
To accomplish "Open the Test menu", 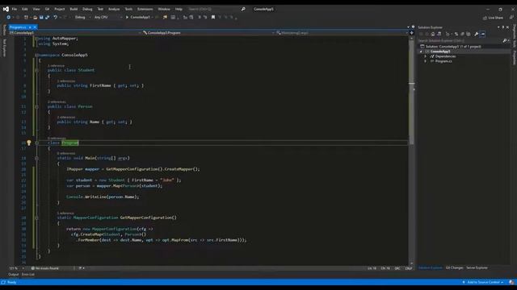I will (100, 9).
